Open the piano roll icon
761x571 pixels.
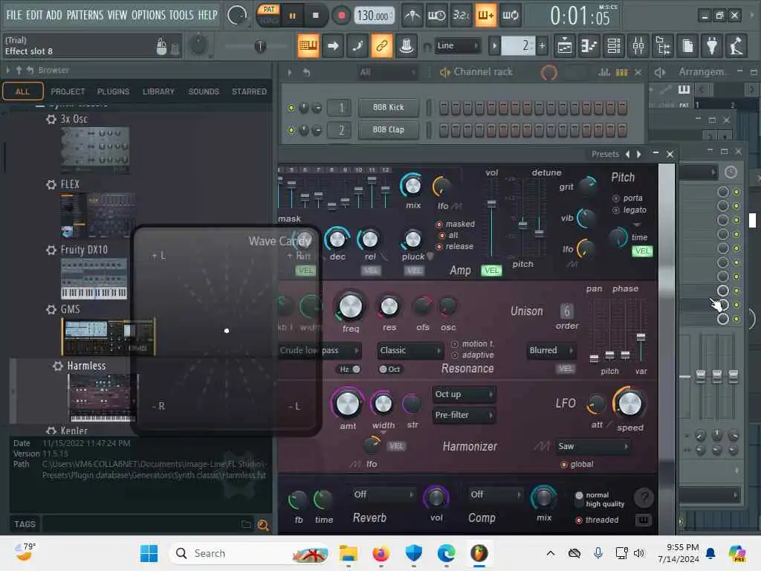589,46
